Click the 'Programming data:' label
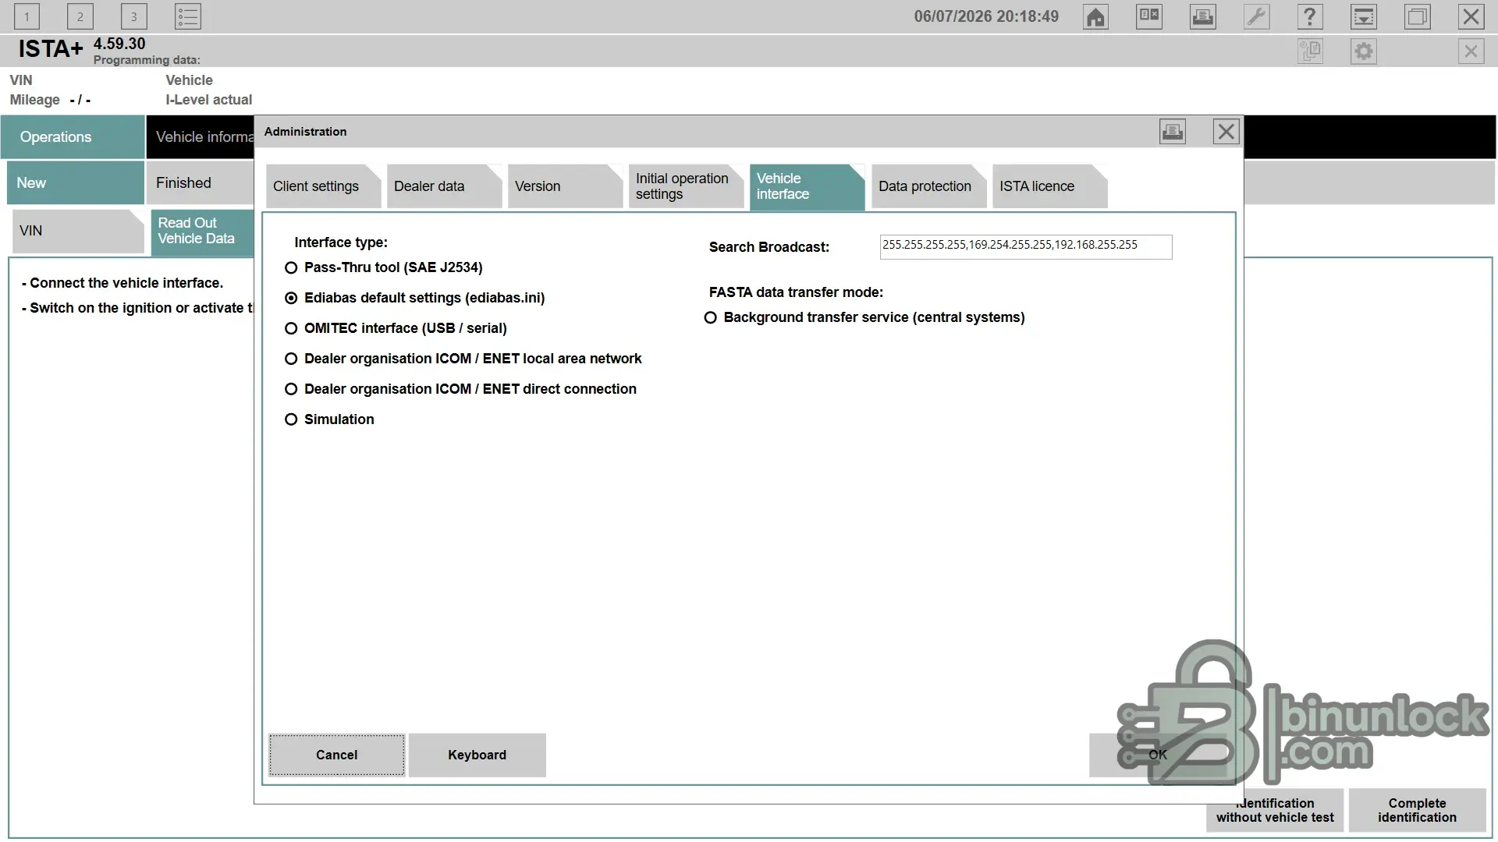The height and width of the screenshot is (842, 1498). [147, 60]
